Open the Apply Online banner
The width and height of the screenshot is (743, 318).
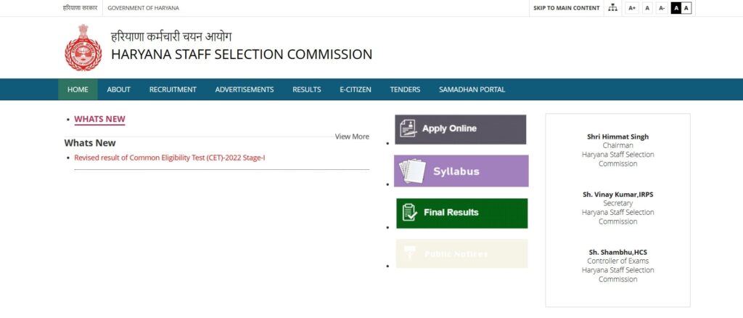(x=461, y=129)
